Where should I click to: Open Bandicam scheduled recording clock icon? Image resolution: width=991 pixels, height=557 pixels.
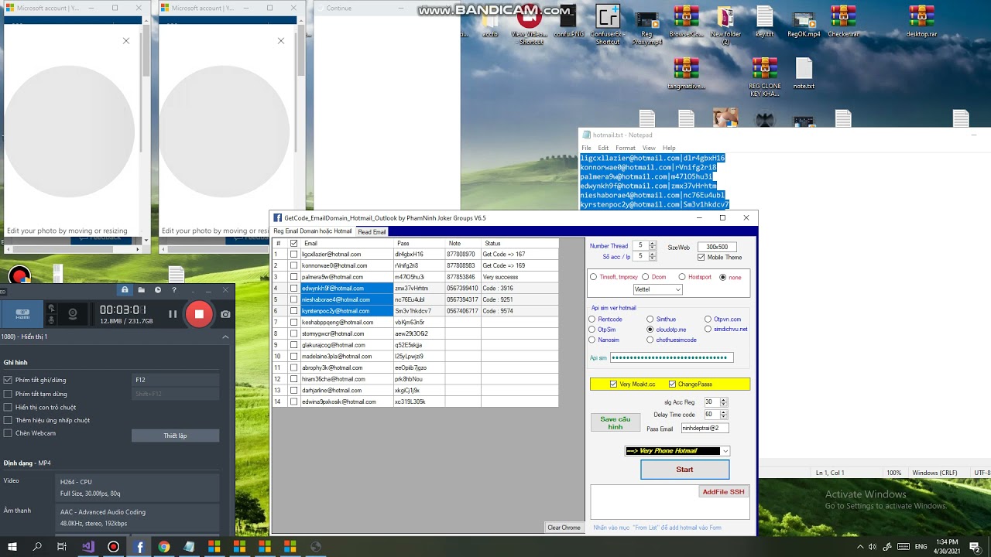click(x=157, y=290)
